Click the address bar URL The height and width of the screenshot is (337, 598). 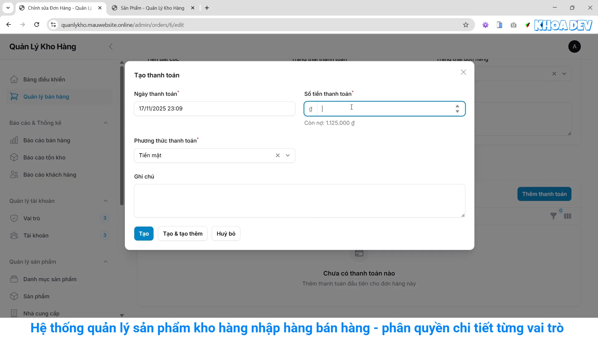[122, 25]
